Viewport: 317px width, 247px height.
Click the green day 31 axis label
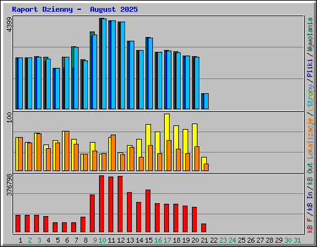297,240
